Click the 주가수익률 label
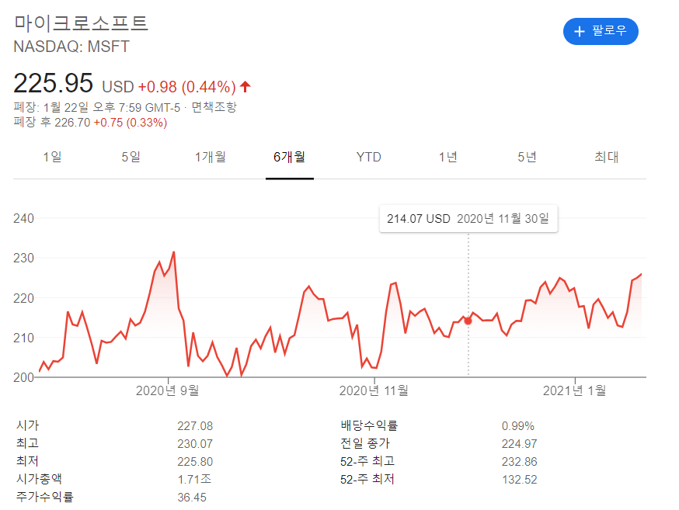The width and height of the screenshot is (679, 510). (44, 497)
